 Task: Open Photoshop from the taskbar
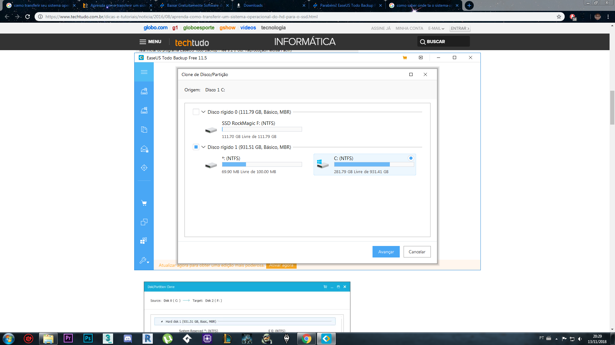click(88, 338)
